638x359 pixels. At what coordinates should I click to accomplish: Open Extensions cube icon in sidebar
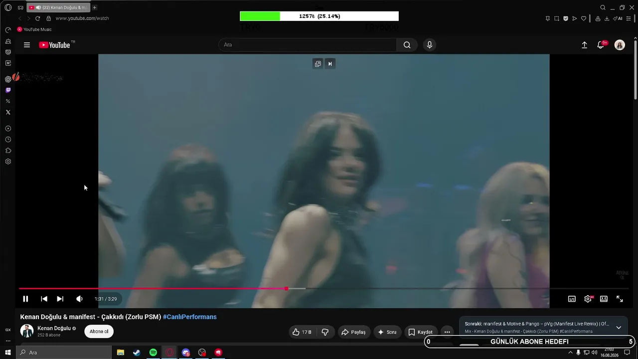tap(8, 151)
